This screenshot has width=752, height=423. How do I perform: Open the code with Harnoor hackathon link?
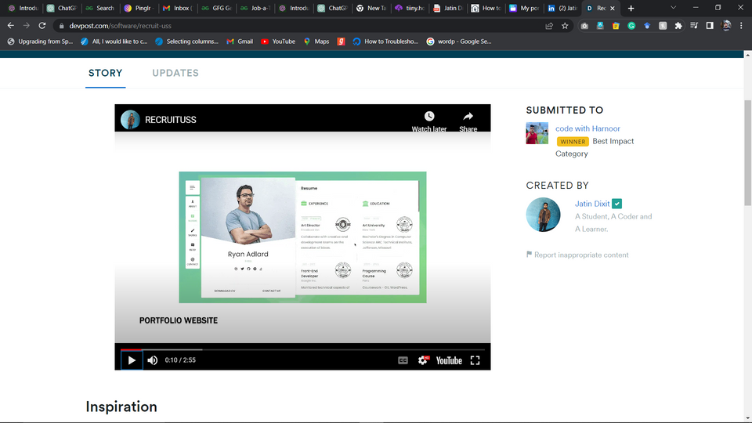tap(587, 128)
